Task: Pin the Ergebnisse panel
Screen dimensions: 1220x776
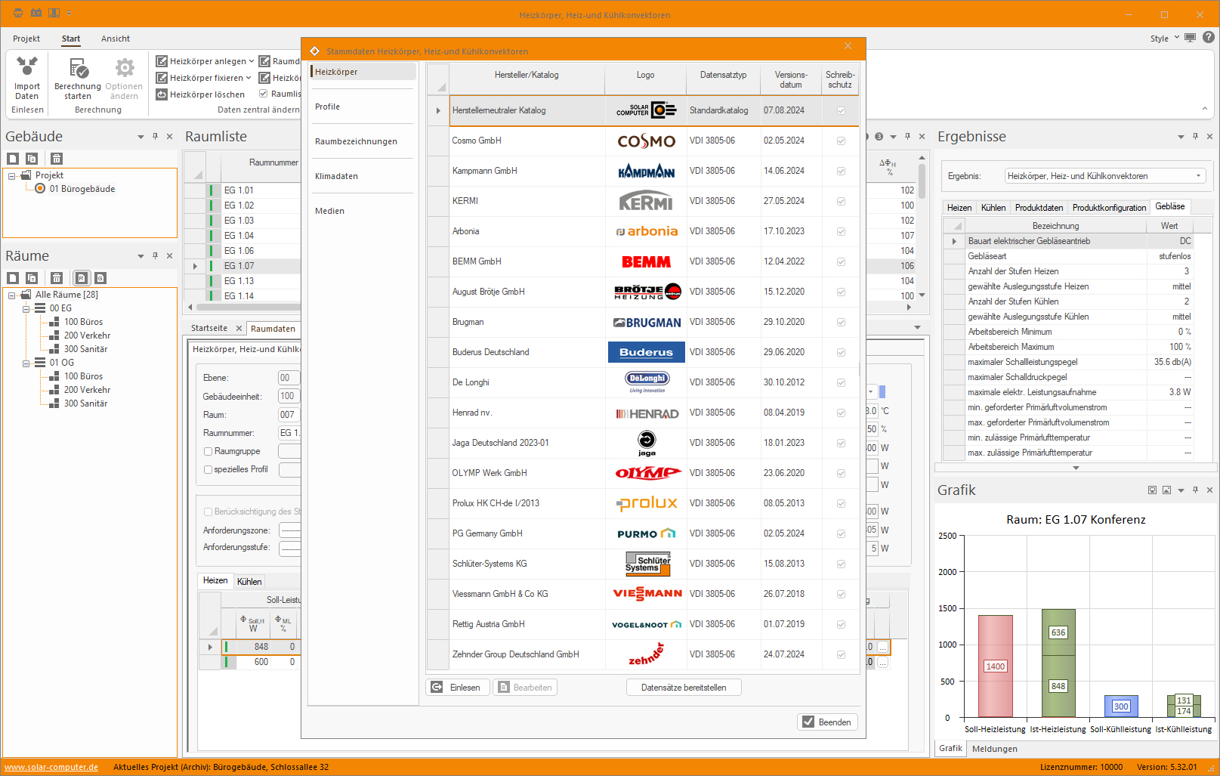Action: [x=1195, y=137]
